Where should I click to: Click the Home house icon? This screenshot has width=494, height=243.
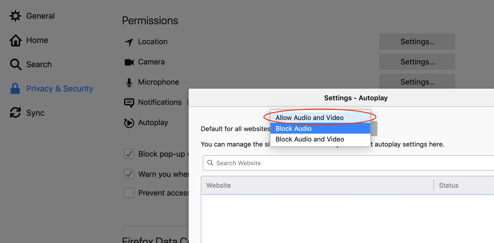(15, 40)
